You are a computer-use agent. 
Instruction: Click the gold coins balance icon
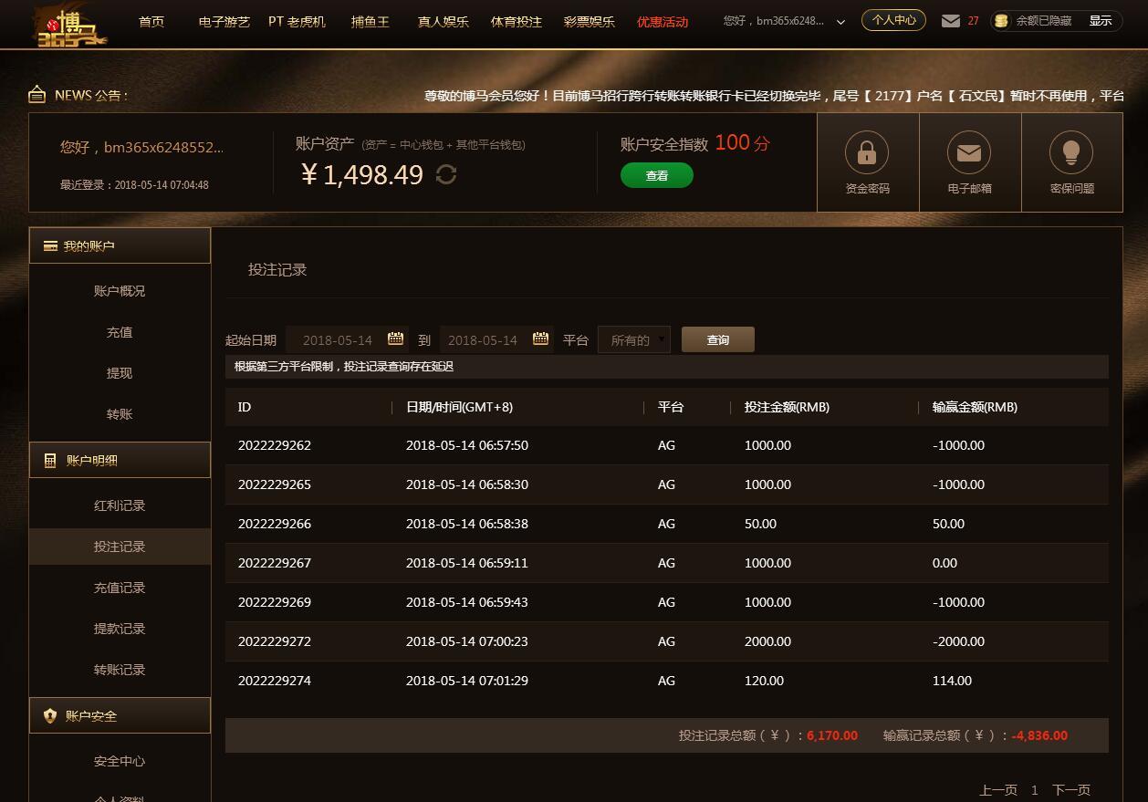click(x=1001, y=21)
